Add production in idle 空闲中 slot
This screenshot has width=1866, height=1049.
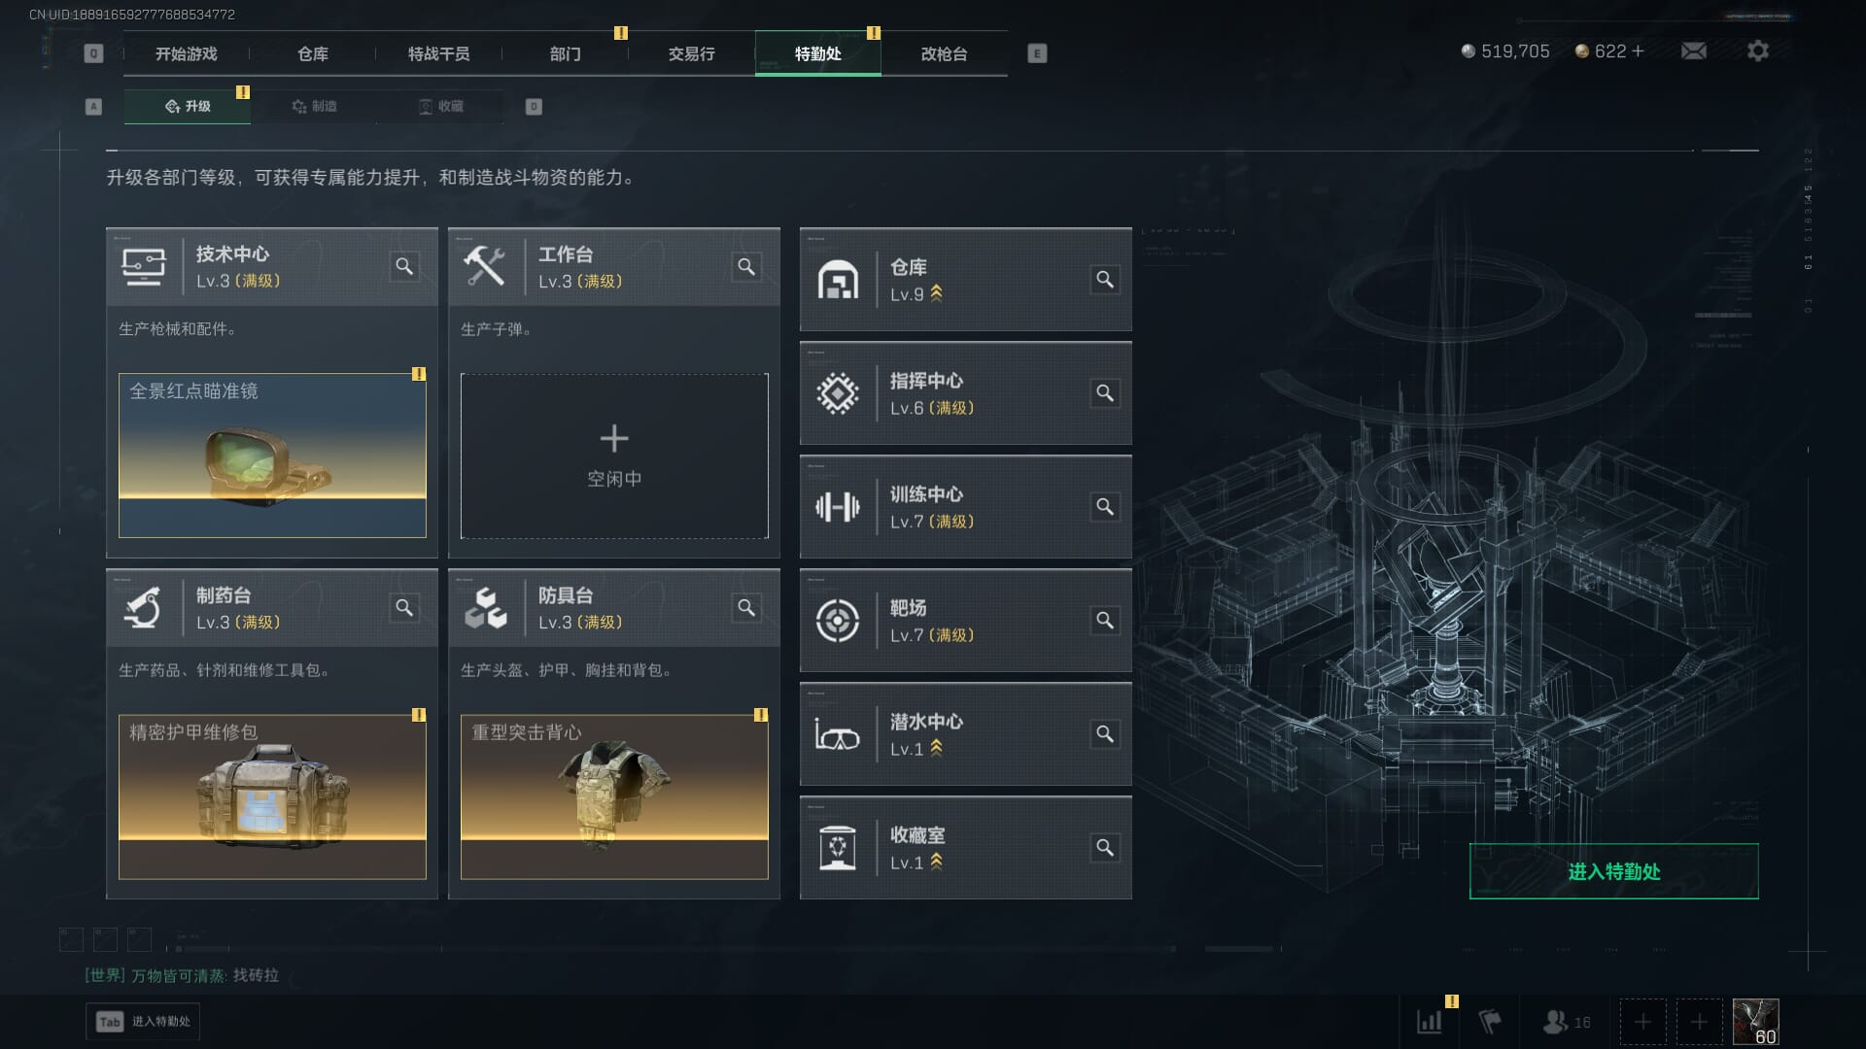click(614, 456)
